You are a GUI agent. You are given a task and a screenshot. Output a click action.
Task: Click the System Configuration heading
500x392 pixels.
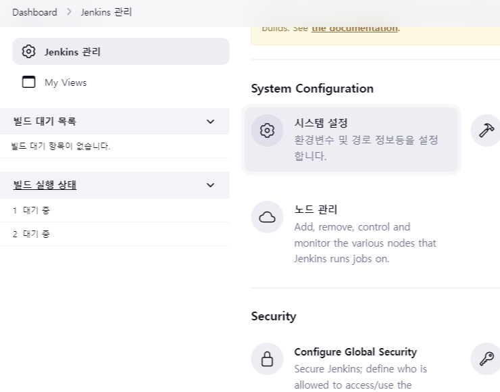(312, 89)
